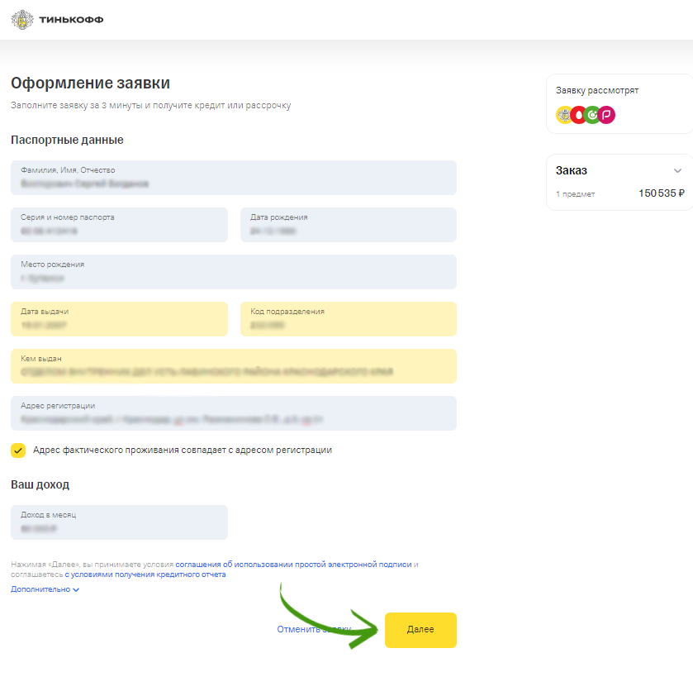The image size is (693, 677).
Task: Expand the Дополнительно section
Action: [45, 589]
